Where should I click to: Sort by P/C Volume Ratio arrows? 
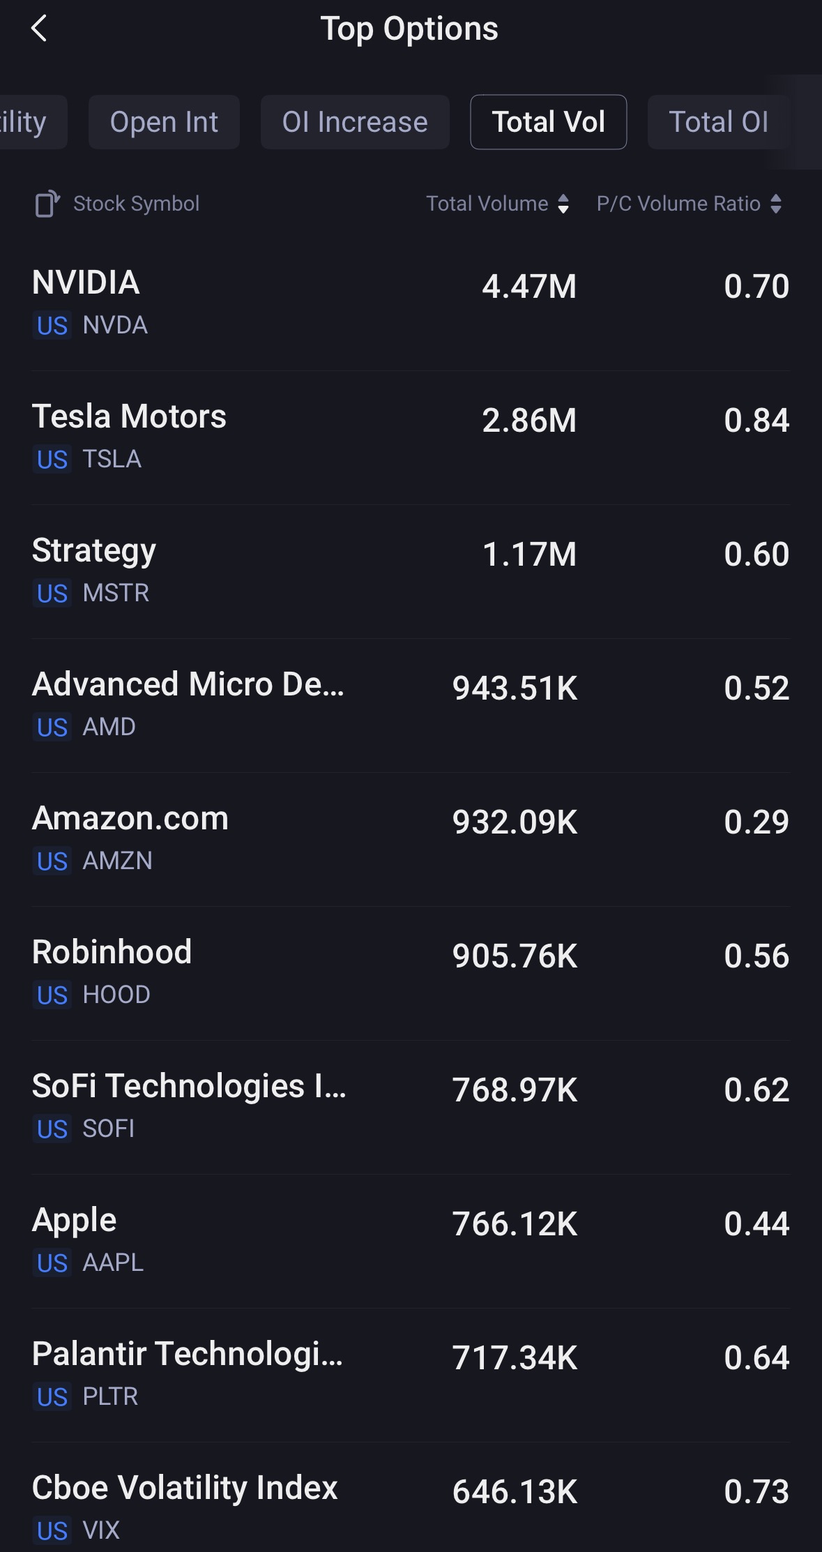[776, 204]
